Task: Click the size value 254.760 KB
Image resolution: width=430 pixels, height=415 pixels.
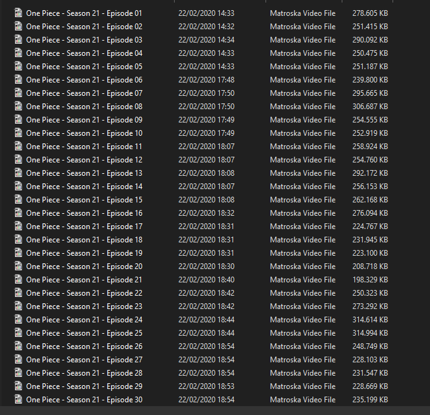Action: (370, 160)
